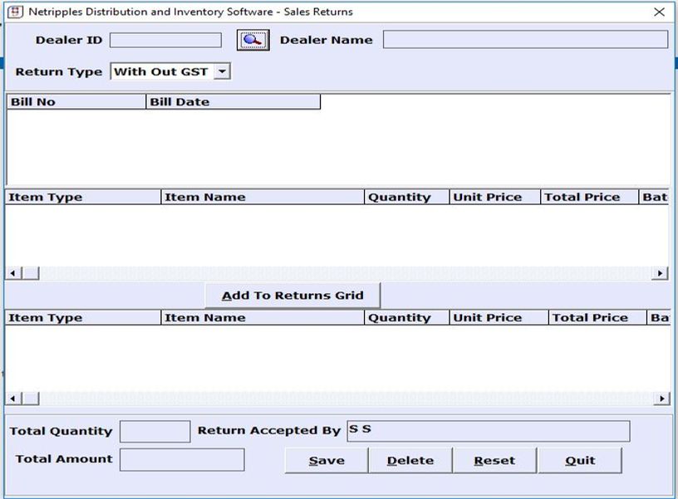Click the Total Amount field
The image size is (678, 499).
(182, 460)
